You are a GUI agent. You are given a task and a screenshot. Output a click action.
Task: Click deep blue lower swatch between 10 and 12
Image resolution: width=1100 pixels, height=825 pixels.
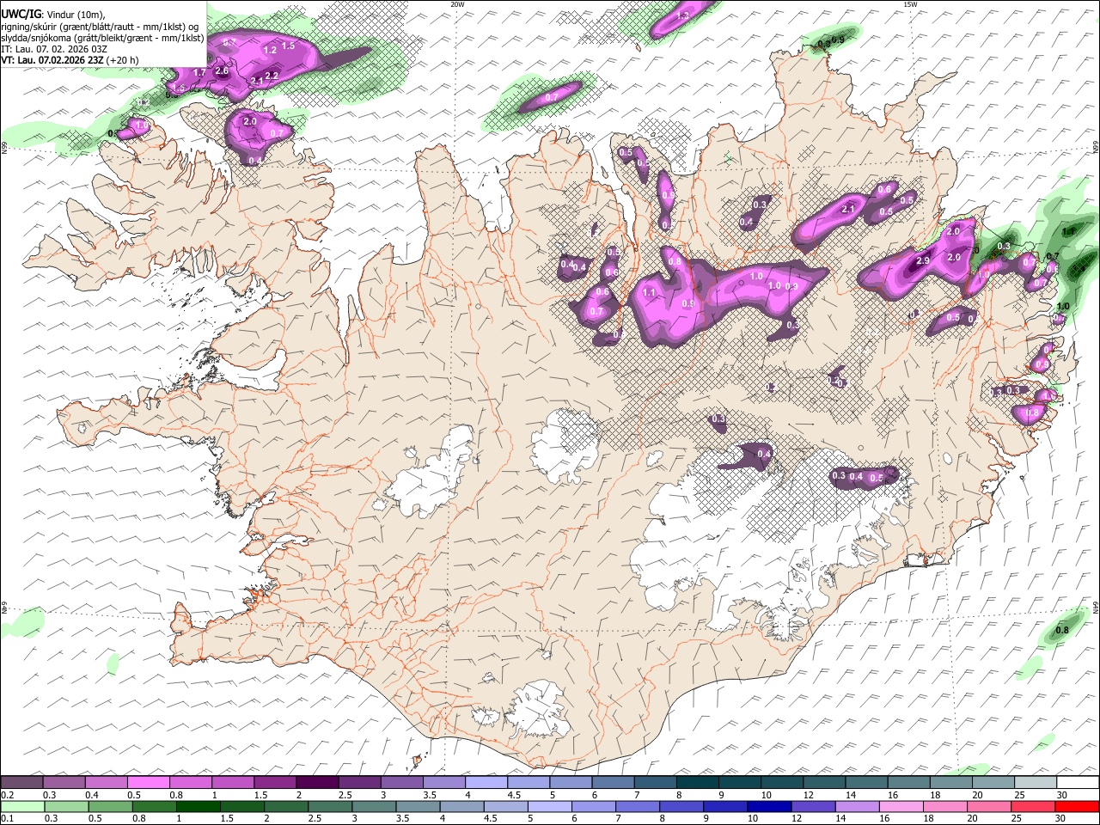pyautogui.click(x=770, y=806)
